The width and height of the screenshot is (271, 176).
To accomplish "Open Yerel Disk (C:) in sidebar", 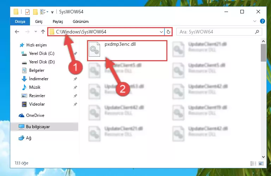I will [42, 54].
